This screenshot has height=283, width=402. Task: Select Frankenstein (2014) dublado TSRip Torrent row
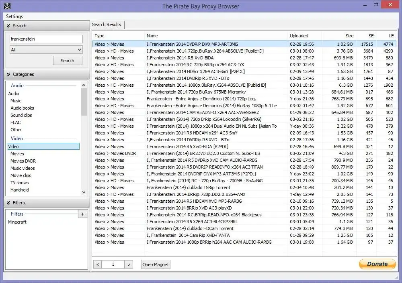244,187
